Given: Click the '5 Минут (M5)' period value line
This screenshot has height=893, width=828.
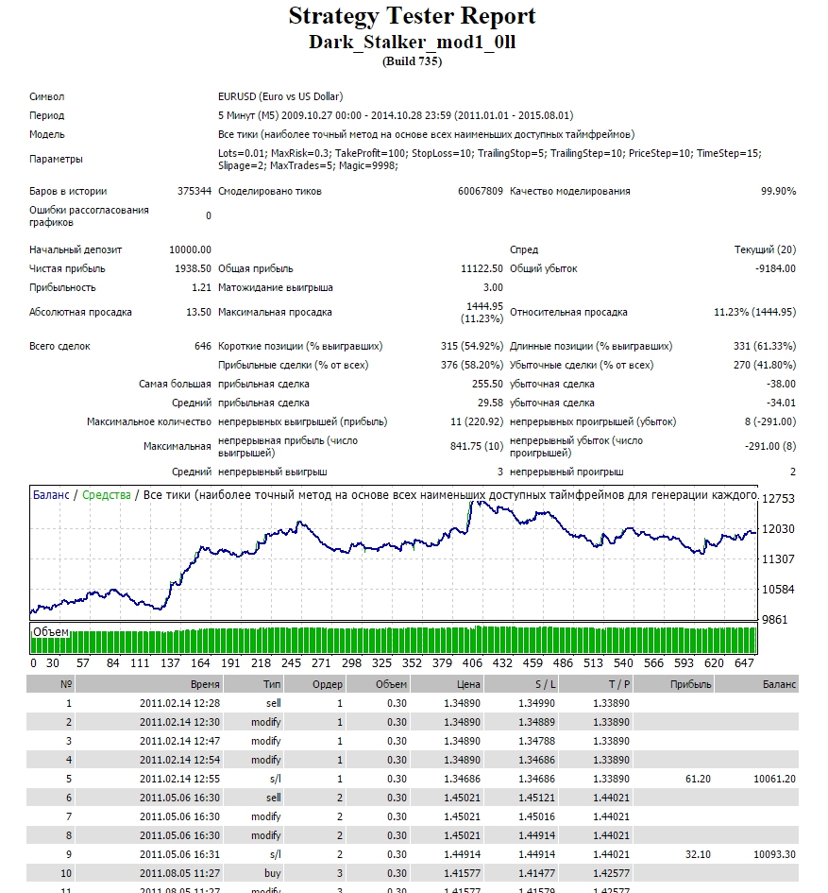Looking at the screenshot, I should (x=396, y=115).
